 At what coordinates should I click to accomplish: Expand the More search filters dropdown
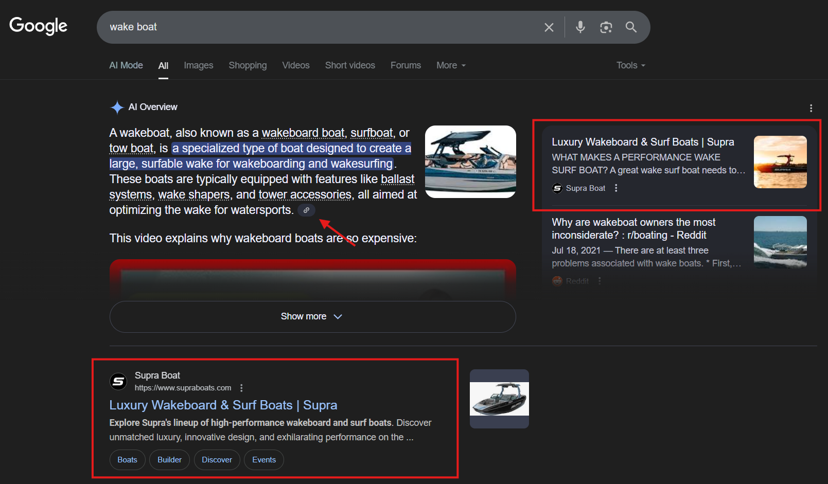(451, 65)
